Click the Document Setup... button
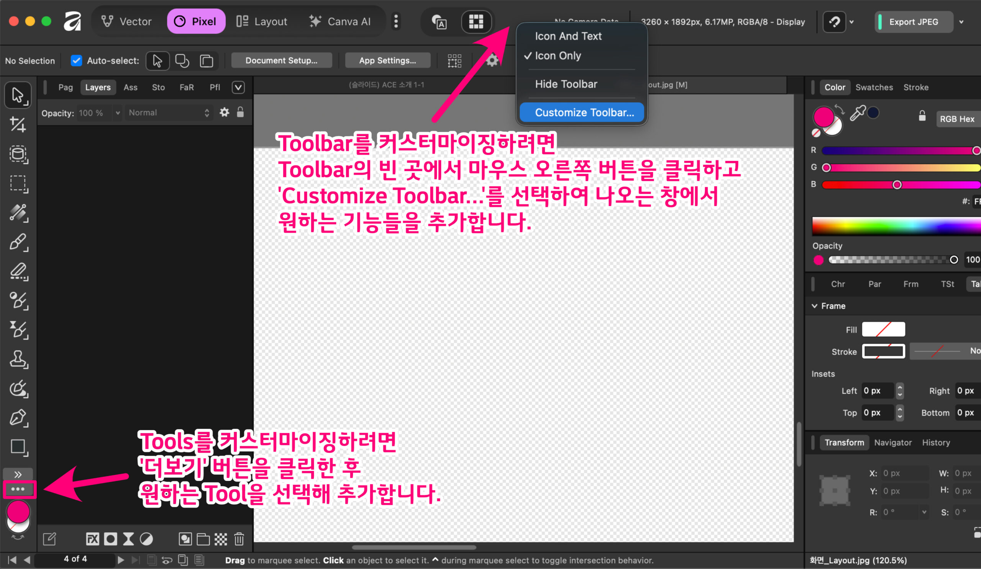 pyautogui.click(x=281, y=60)
